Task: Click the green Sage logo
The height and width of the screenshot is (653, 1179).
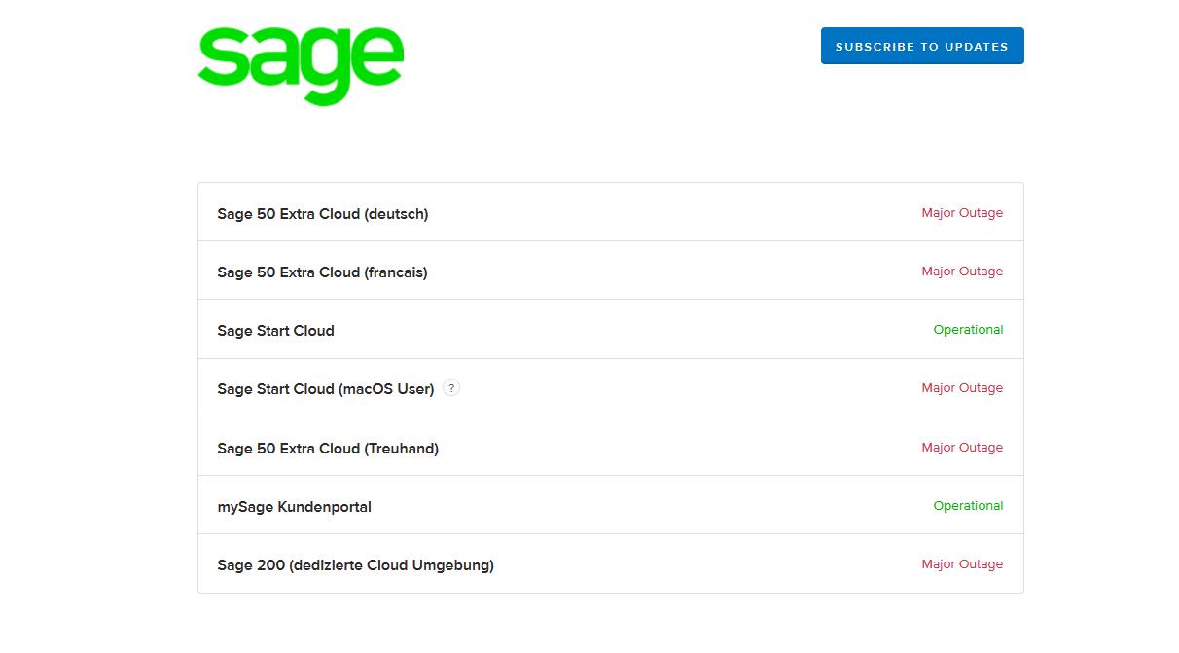Action: (301, 64)
